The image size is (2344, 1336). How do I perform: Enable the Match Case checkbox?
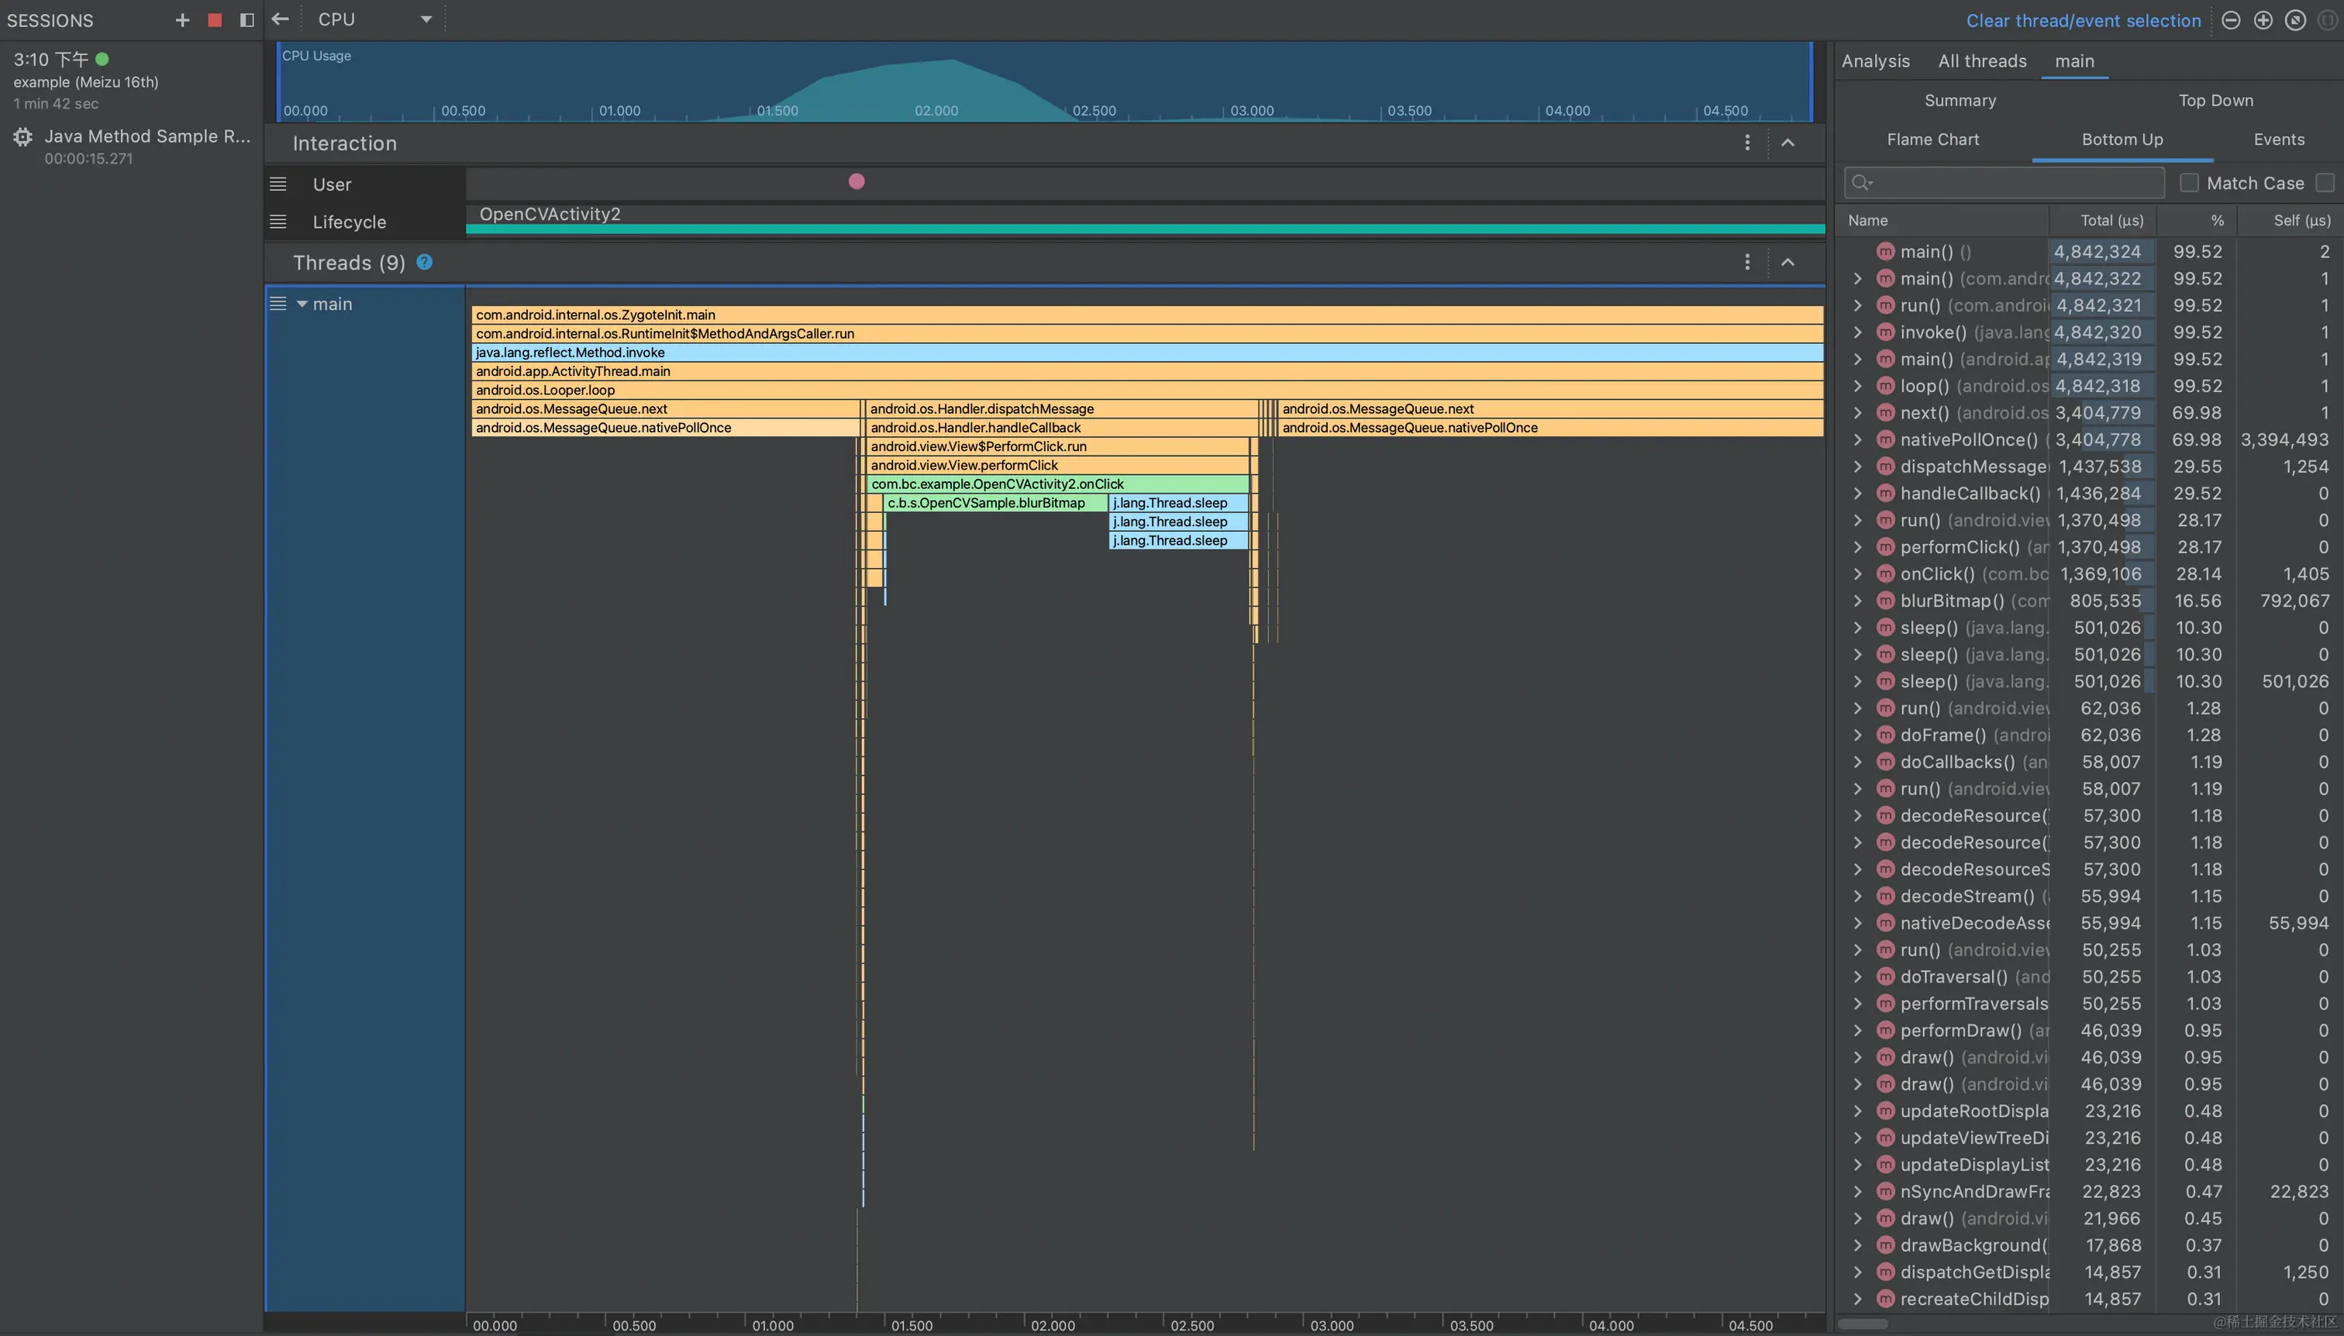coord(2190,183)
